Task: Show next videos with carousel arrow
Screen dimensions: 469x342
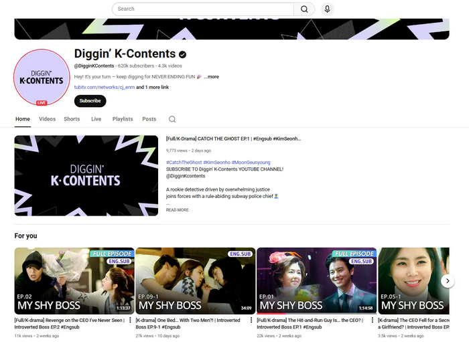Action: point(448,281)
